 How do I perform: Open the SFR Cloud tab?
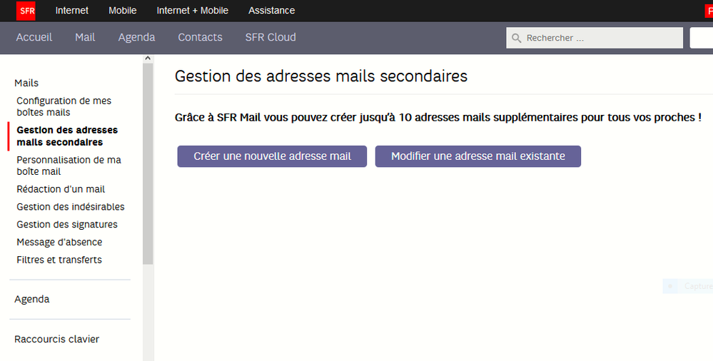tap(270, 37)
